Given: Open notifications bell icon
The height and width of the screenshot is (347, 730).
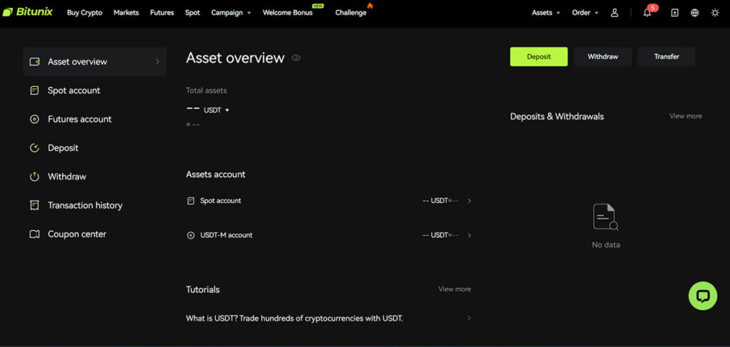Looking at the screenshot, I should (x=647, y=13).
